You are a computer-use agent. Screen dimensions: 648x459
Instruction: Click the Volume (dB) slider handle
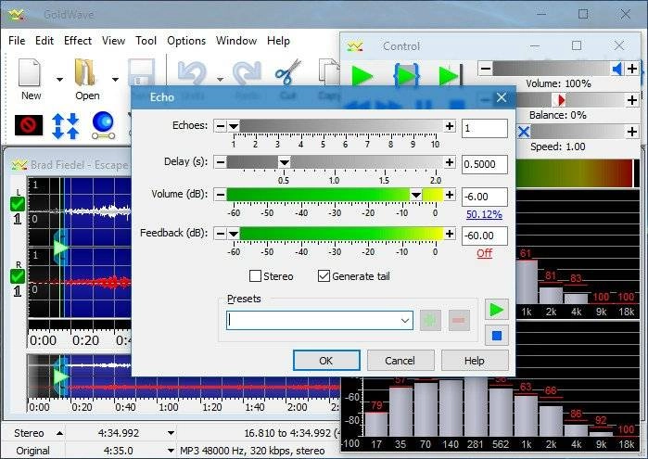pos(415,195)
